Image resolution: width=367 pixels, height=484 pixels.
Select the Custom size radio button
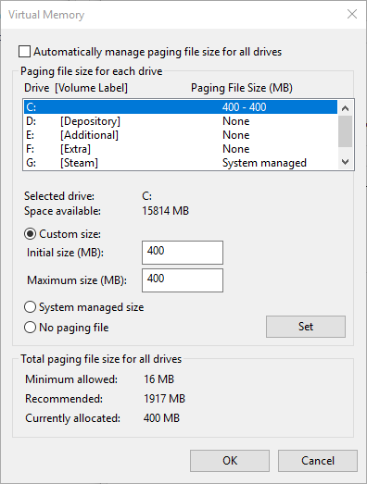click(30, 234)
